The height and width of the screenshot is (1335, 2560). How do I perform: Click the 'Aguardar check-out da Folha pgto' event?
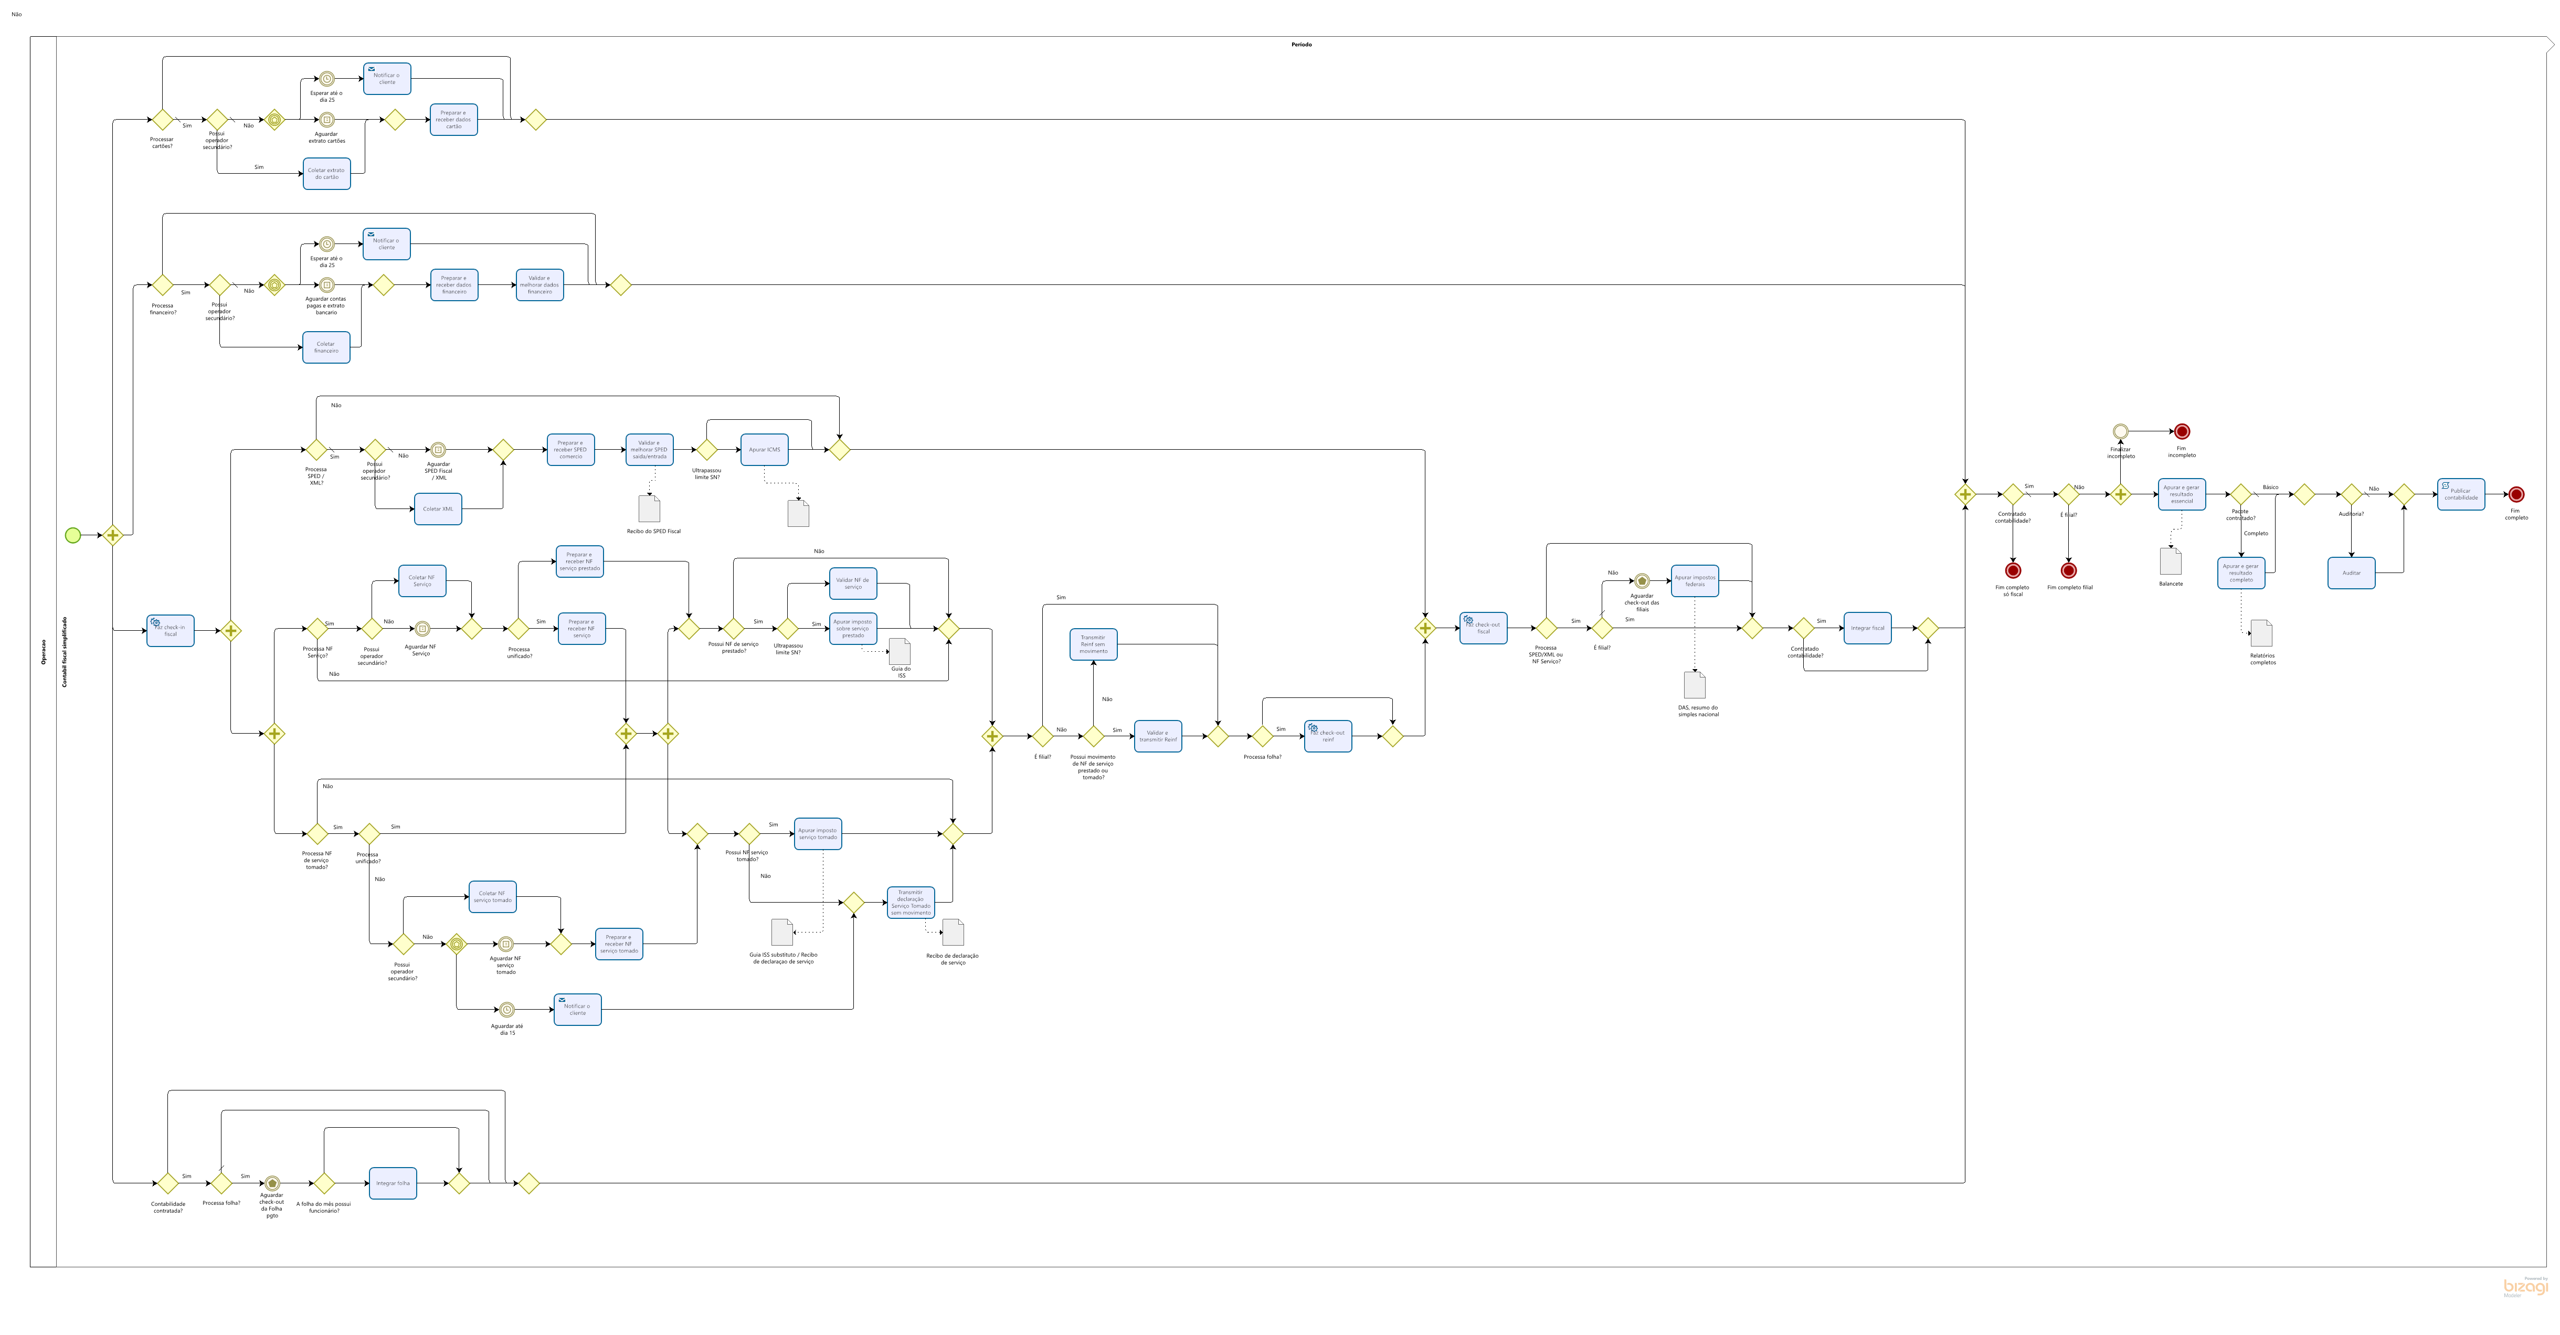pyautogui.click(x=271, y=1184)
